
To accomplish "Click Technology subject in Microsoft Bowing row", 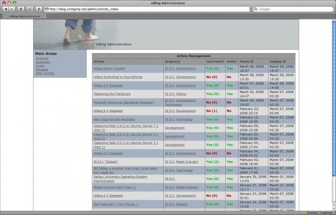I will point(173,105).
